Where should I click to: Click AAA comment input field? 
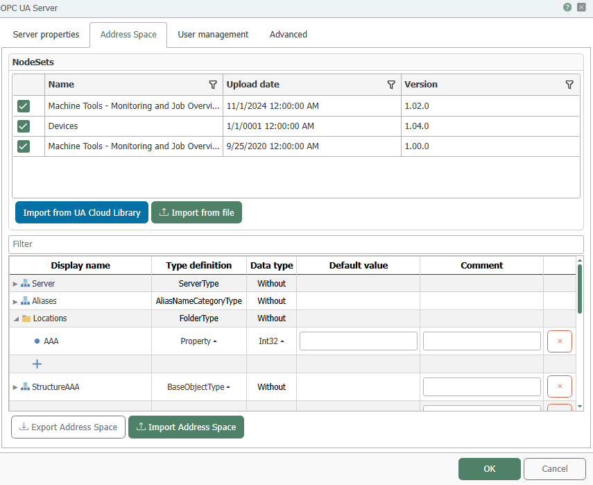click(x=482, y=341)
